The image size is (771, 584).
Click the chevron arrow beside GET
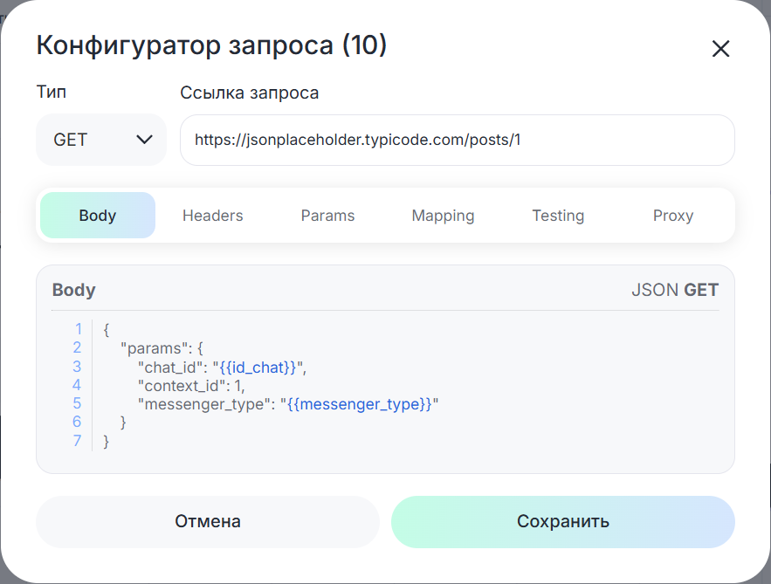(x=145, y=140)
